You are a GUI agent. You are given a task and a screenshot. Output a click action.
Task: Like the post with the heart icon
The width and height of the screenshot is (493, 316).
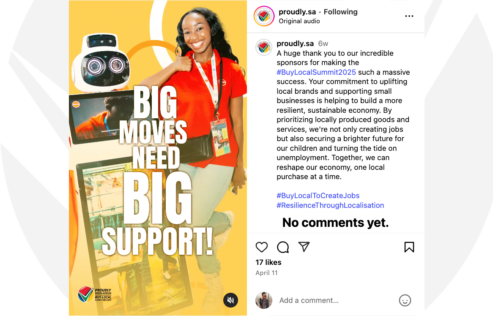[262, 247]
